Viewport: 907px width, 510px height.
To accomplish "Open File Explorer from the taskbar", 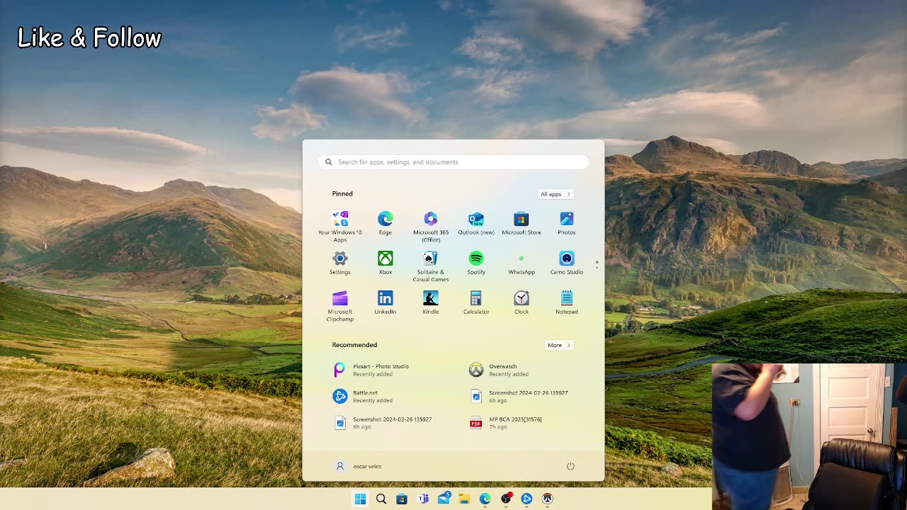I will (x=464, y=499).
